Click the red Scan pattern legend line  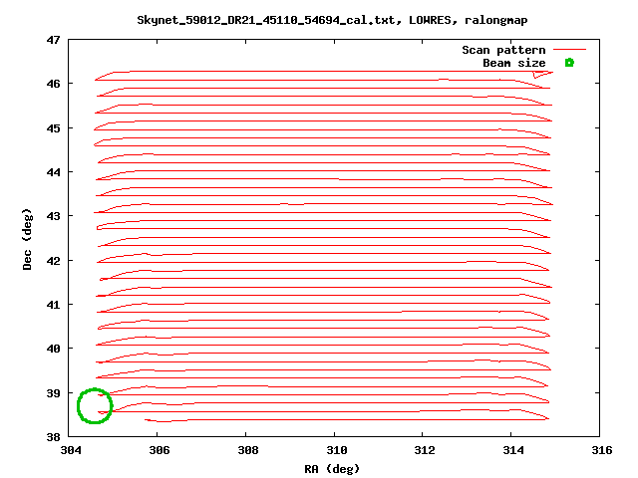569,50
